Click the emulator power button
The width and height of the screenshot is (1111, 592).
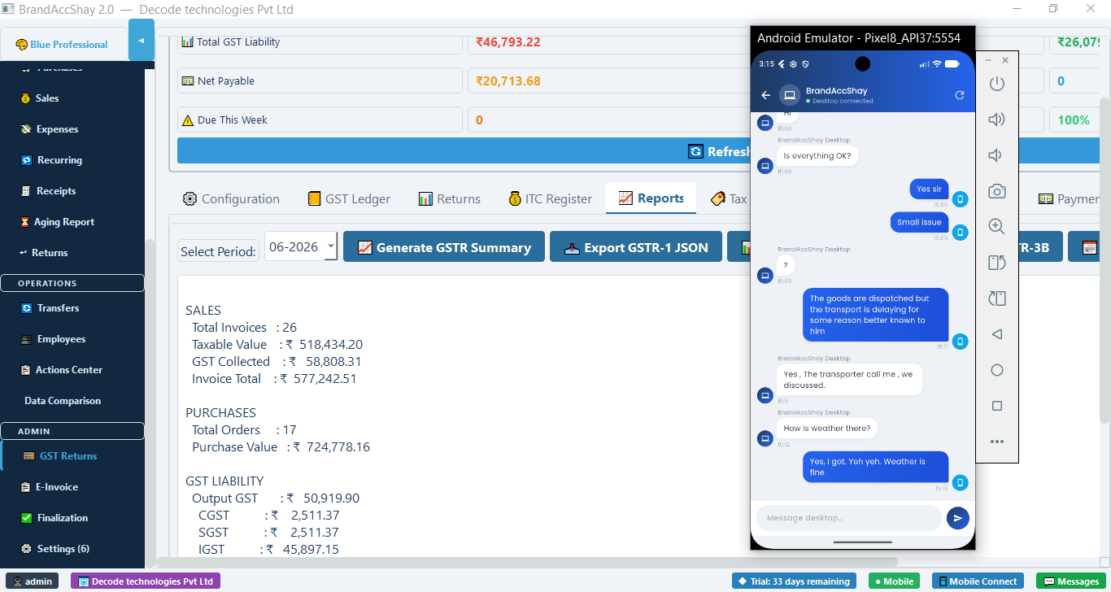click(996, 84)
